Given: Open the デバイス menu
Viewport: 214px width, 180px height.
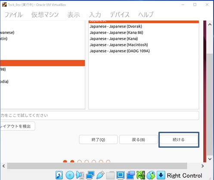Looking at the screenshot, I should point(120,15).
